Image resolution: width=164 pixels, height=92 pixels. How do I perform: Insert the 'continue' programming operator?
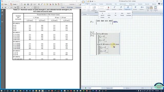(129, 15)
